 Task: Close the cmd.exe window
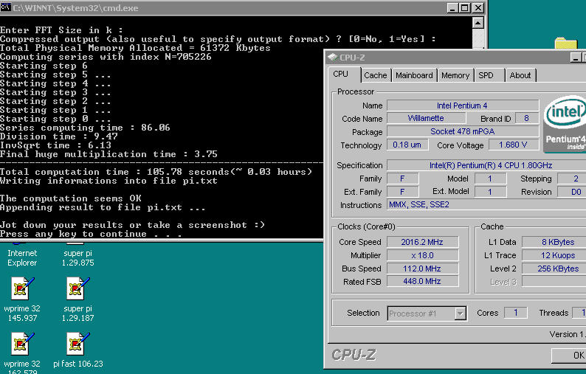(478, 8)
